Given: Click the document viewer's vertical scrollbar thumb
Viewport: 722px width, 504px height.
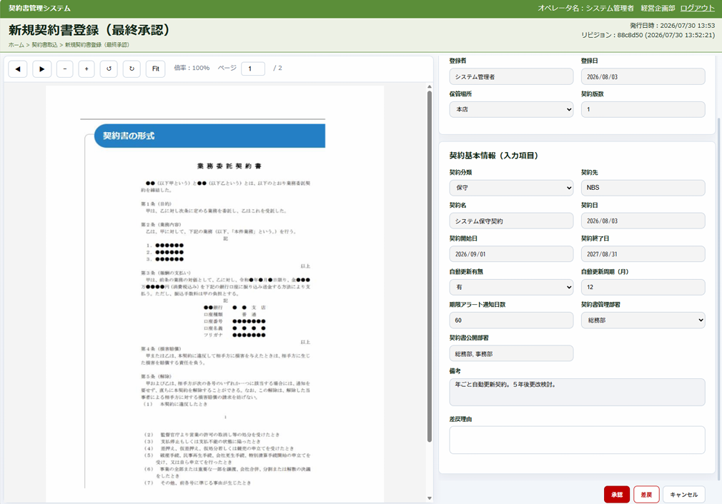Looking at the screenshot, I should pyautogui.click(x=429, y=266).
